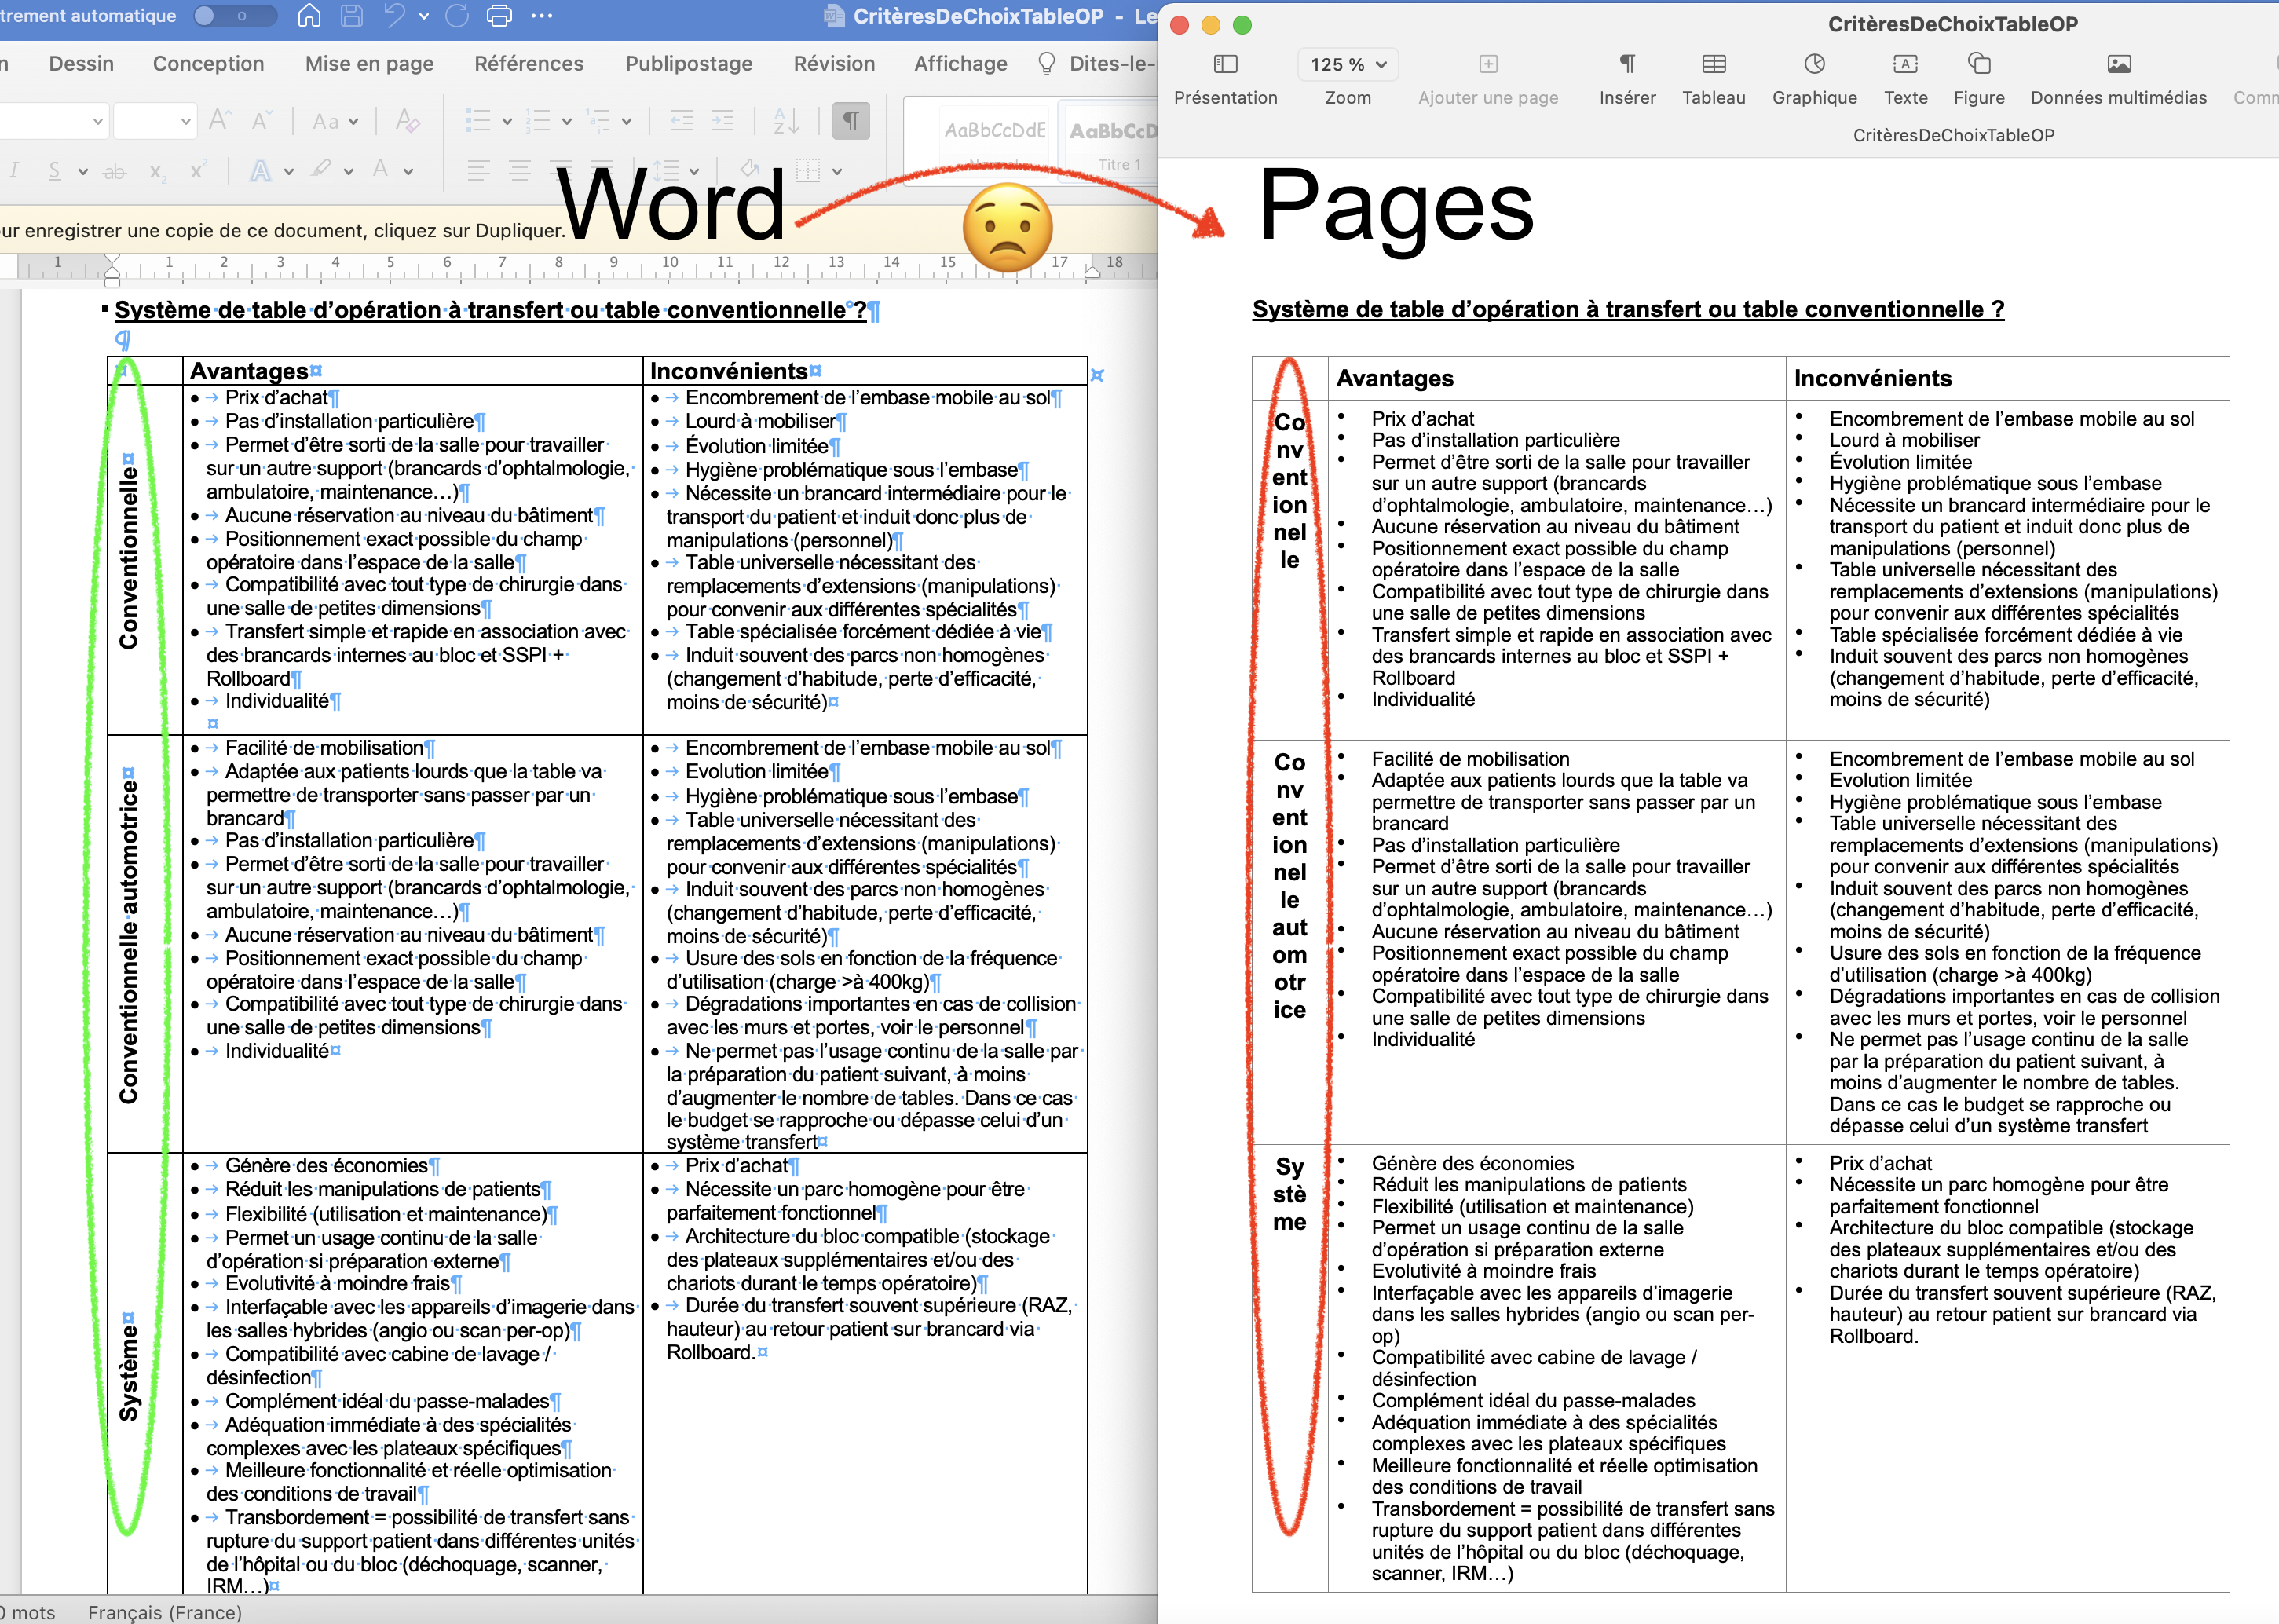Click the Figure shapes icon in Pages
The width and height of the screenshot is (2279, 1624).
pos(1978,65)
